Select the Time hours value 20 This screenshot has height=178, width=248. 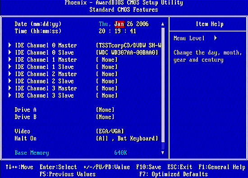(102, 31)
